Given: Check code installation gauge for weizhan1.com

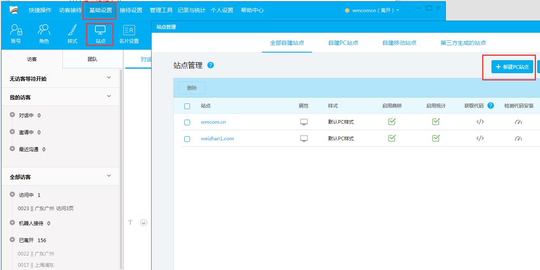Looking at the screenshot, I should click(x=519, y=139).
